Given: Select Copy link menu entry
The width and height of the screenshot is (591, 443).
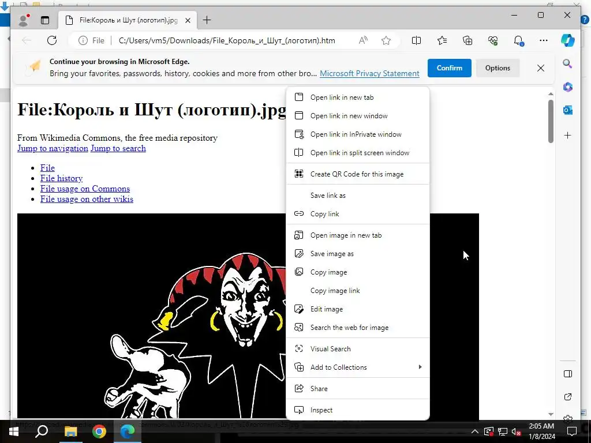Looking at the screenshot, I should point(358,213).
